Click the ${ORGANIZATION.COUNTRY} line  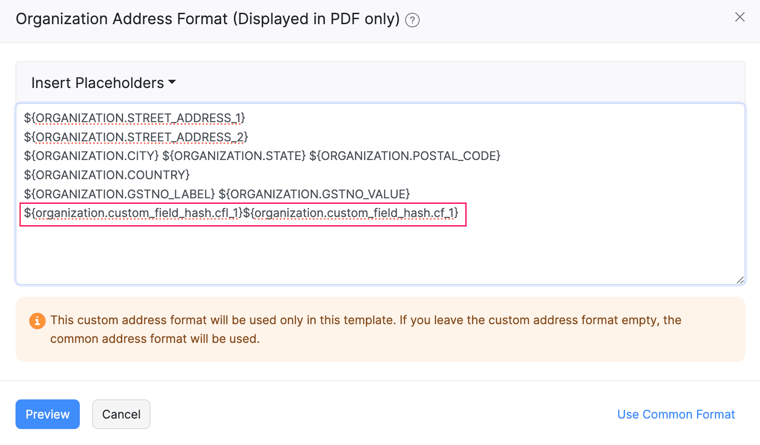pyautogui.click(x=107, y=175)
